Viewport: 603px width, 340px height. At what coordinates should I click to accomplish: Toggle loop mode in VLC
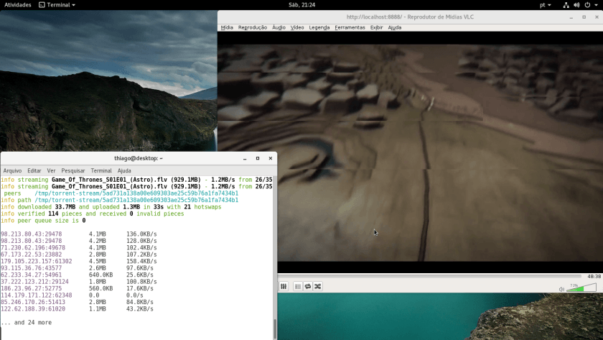(307, 286)
